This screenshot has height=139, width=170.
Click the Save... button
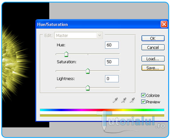coord(153,68)
